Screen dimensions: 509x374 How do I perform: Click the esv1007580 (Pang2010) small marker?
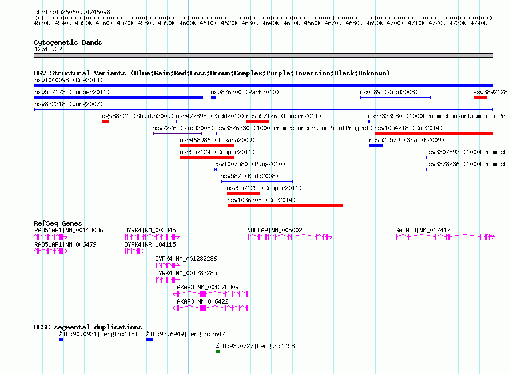(216, 170)
